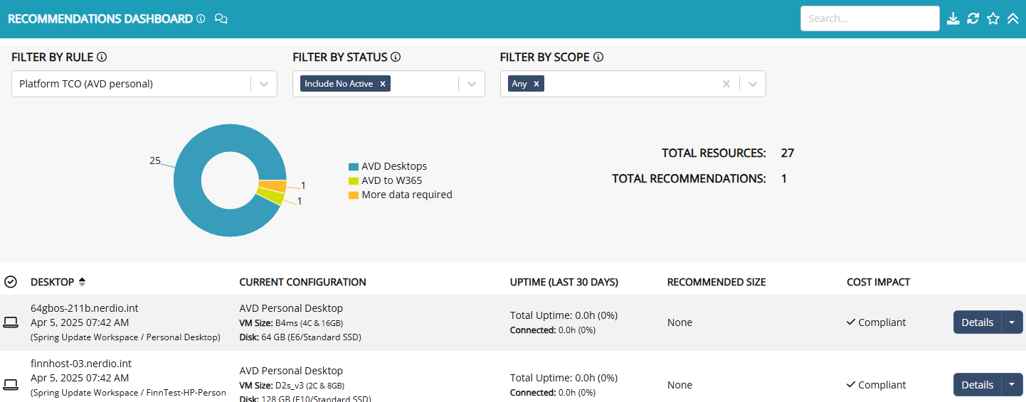1026x402 pixels.
Task: Expand Details dropdown arrow for 64gbos-211b row
Action: [x=1012, y=322]
